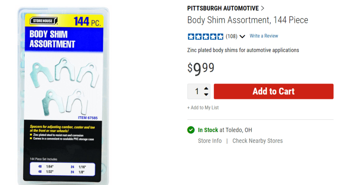Viewport: 340px width, 185px height.
Task: Open the (108) reviews count
Action: (x=231, y=36)
